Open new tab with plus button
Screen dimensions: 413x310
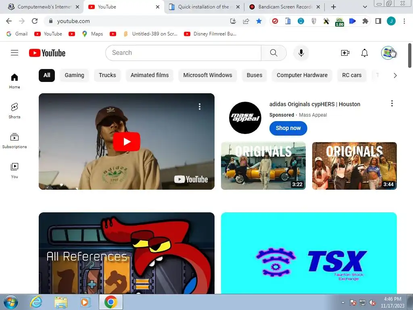pyautogui.click(x=334, y=7)
